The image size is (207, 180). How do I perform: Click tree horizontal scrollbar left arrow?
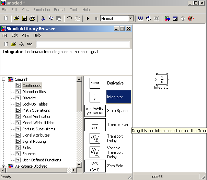[3, 170]
